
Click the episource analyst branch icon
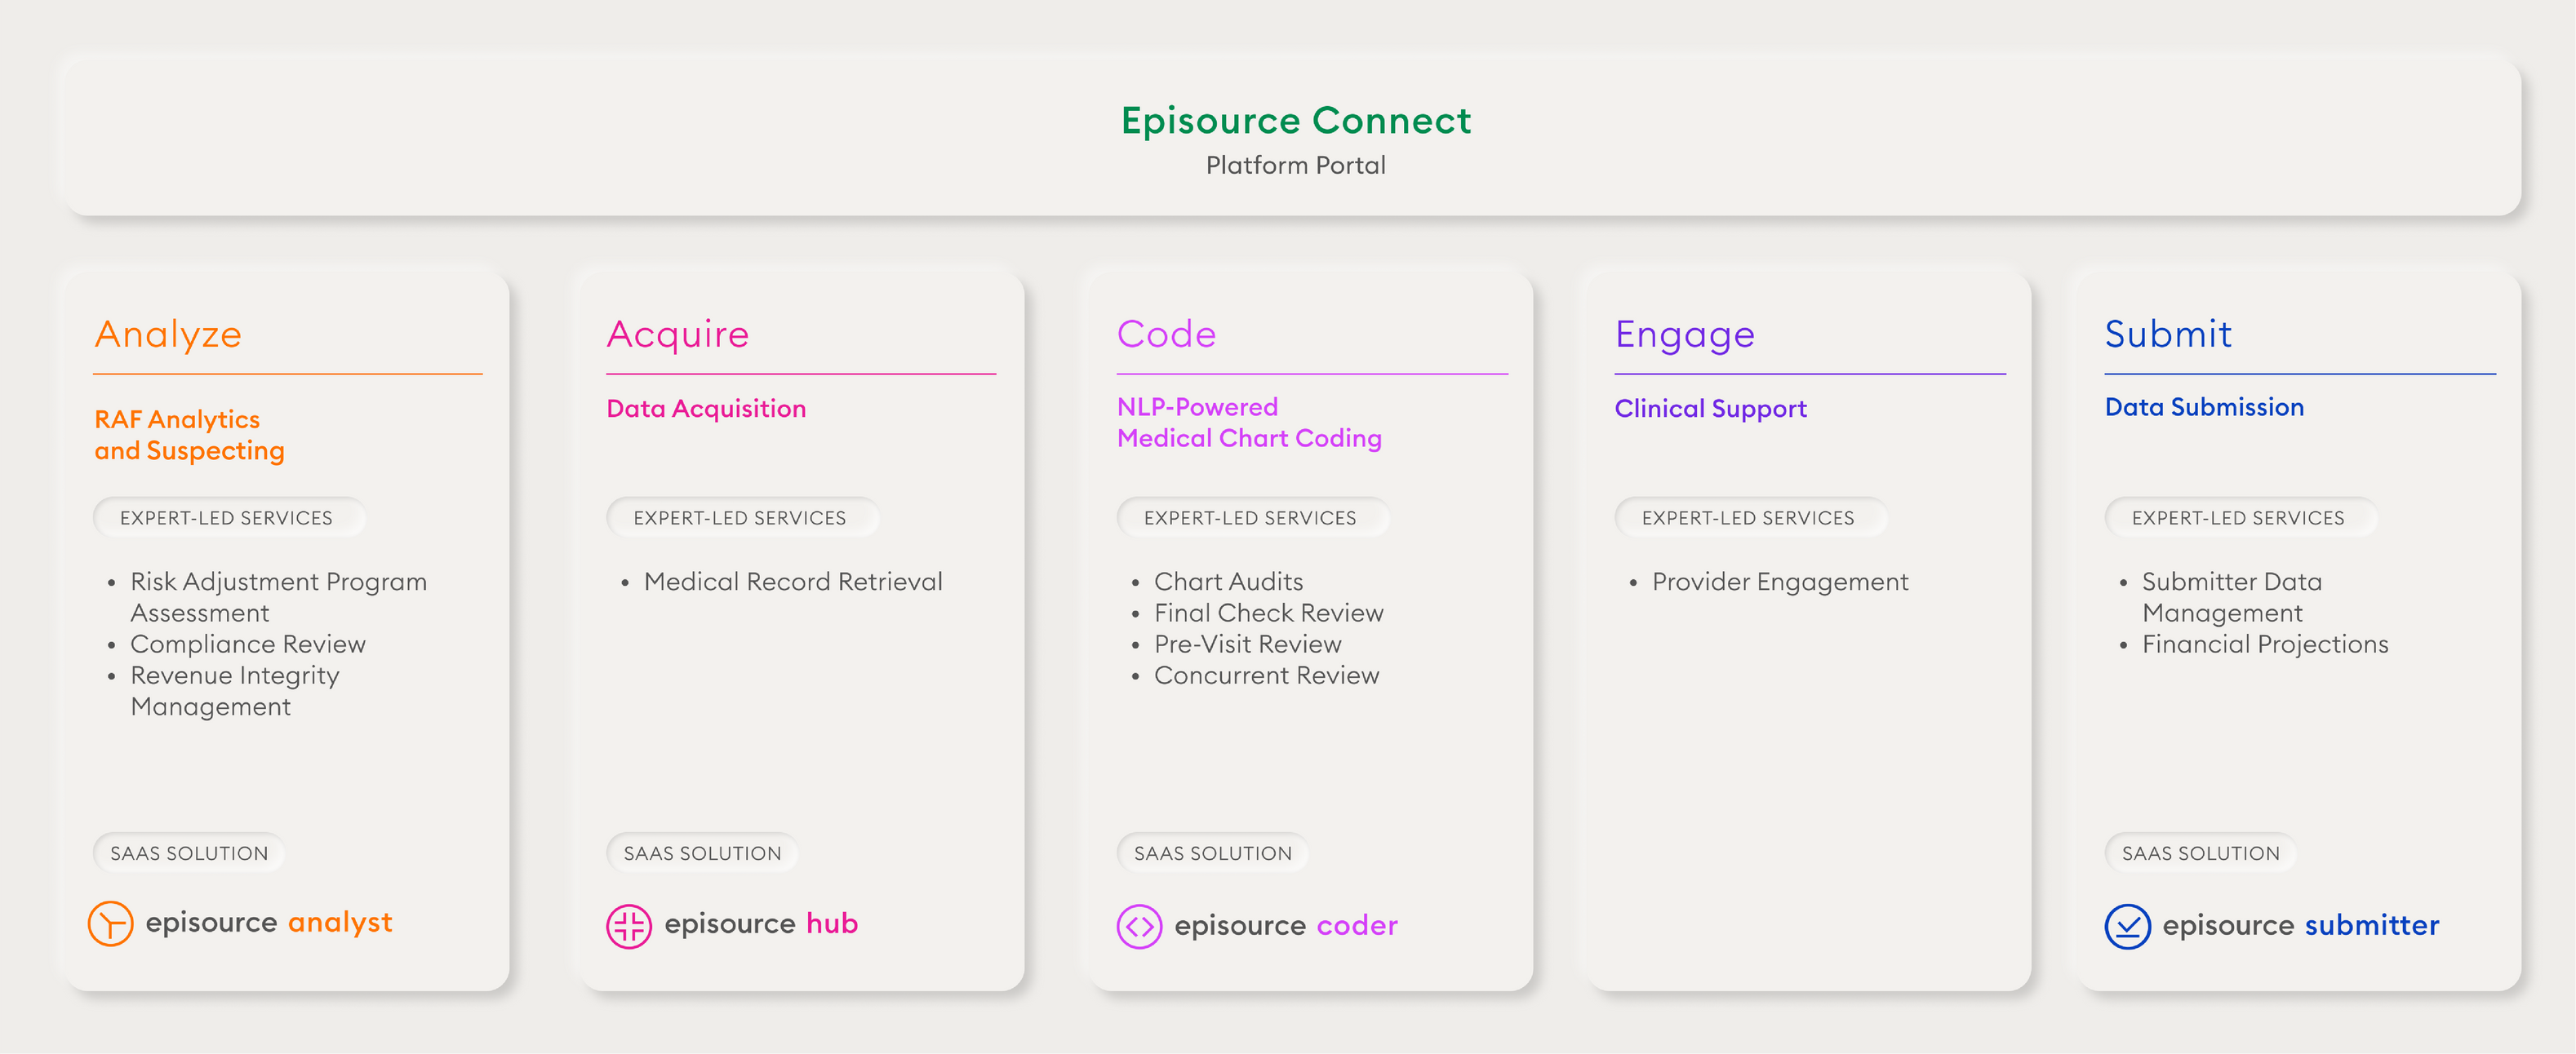click(110, 923)
